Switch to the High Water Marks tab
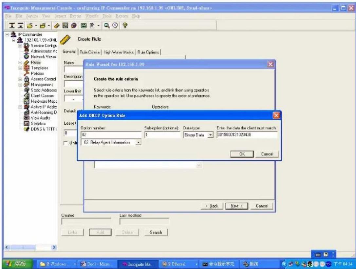This screenshot has height=269, width=356. coord(119,52)
